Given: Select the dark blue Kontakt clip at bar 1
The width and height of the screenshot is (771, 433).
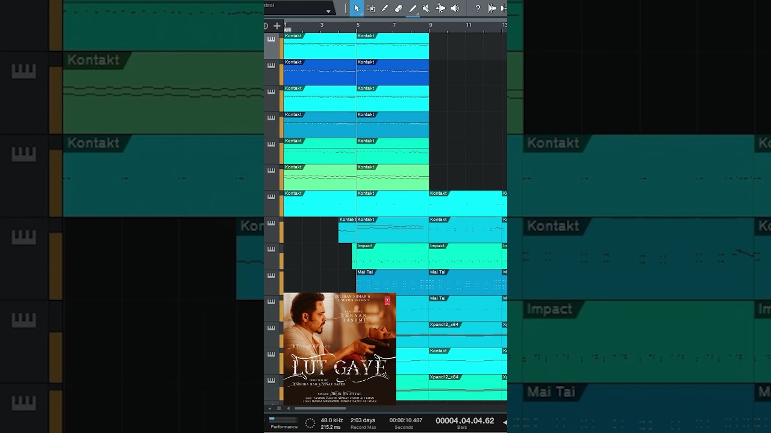Looking at the screenshot, I should (x=319, y=75).
